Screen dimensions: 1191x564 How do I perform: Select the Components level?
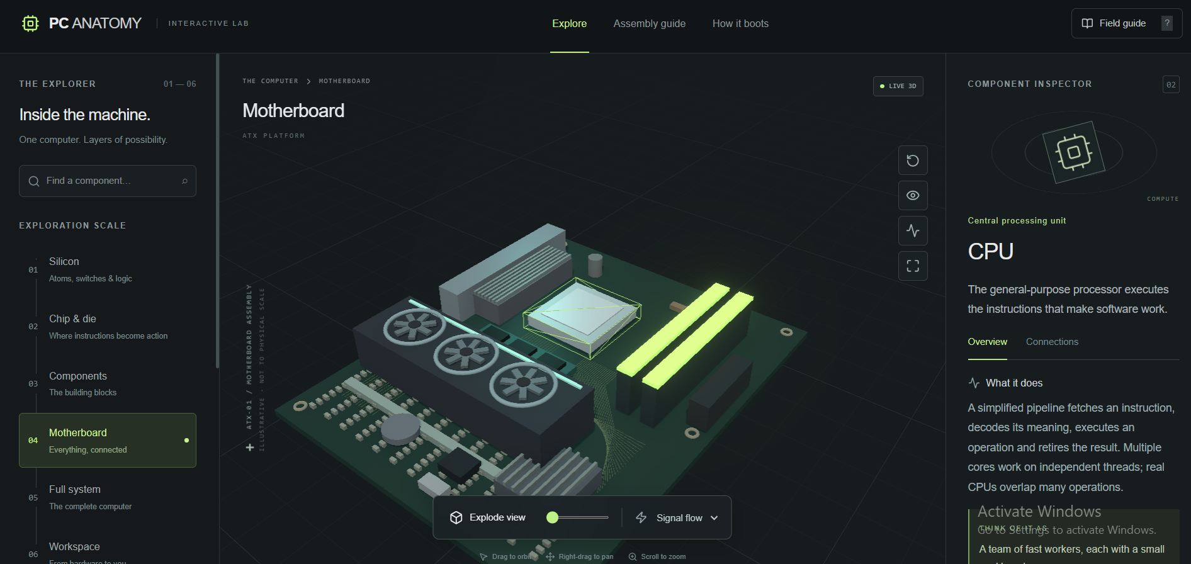tap(108, 384)
